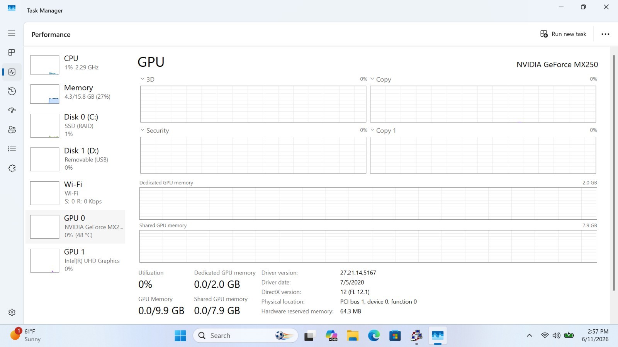The height and width of the screenshot is (347, 618).
Task: Open the Startup apps page icon
Action: coord(12,110)
